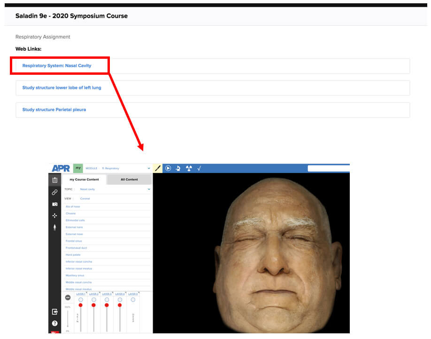Click the cadaver face image
The image size is (431, 339).
coord(277,254)
